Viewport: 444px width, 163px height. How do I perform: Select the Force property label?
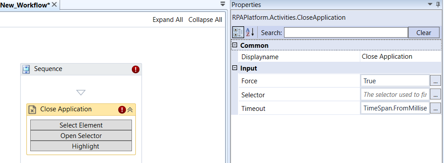(x=249, y=81)
